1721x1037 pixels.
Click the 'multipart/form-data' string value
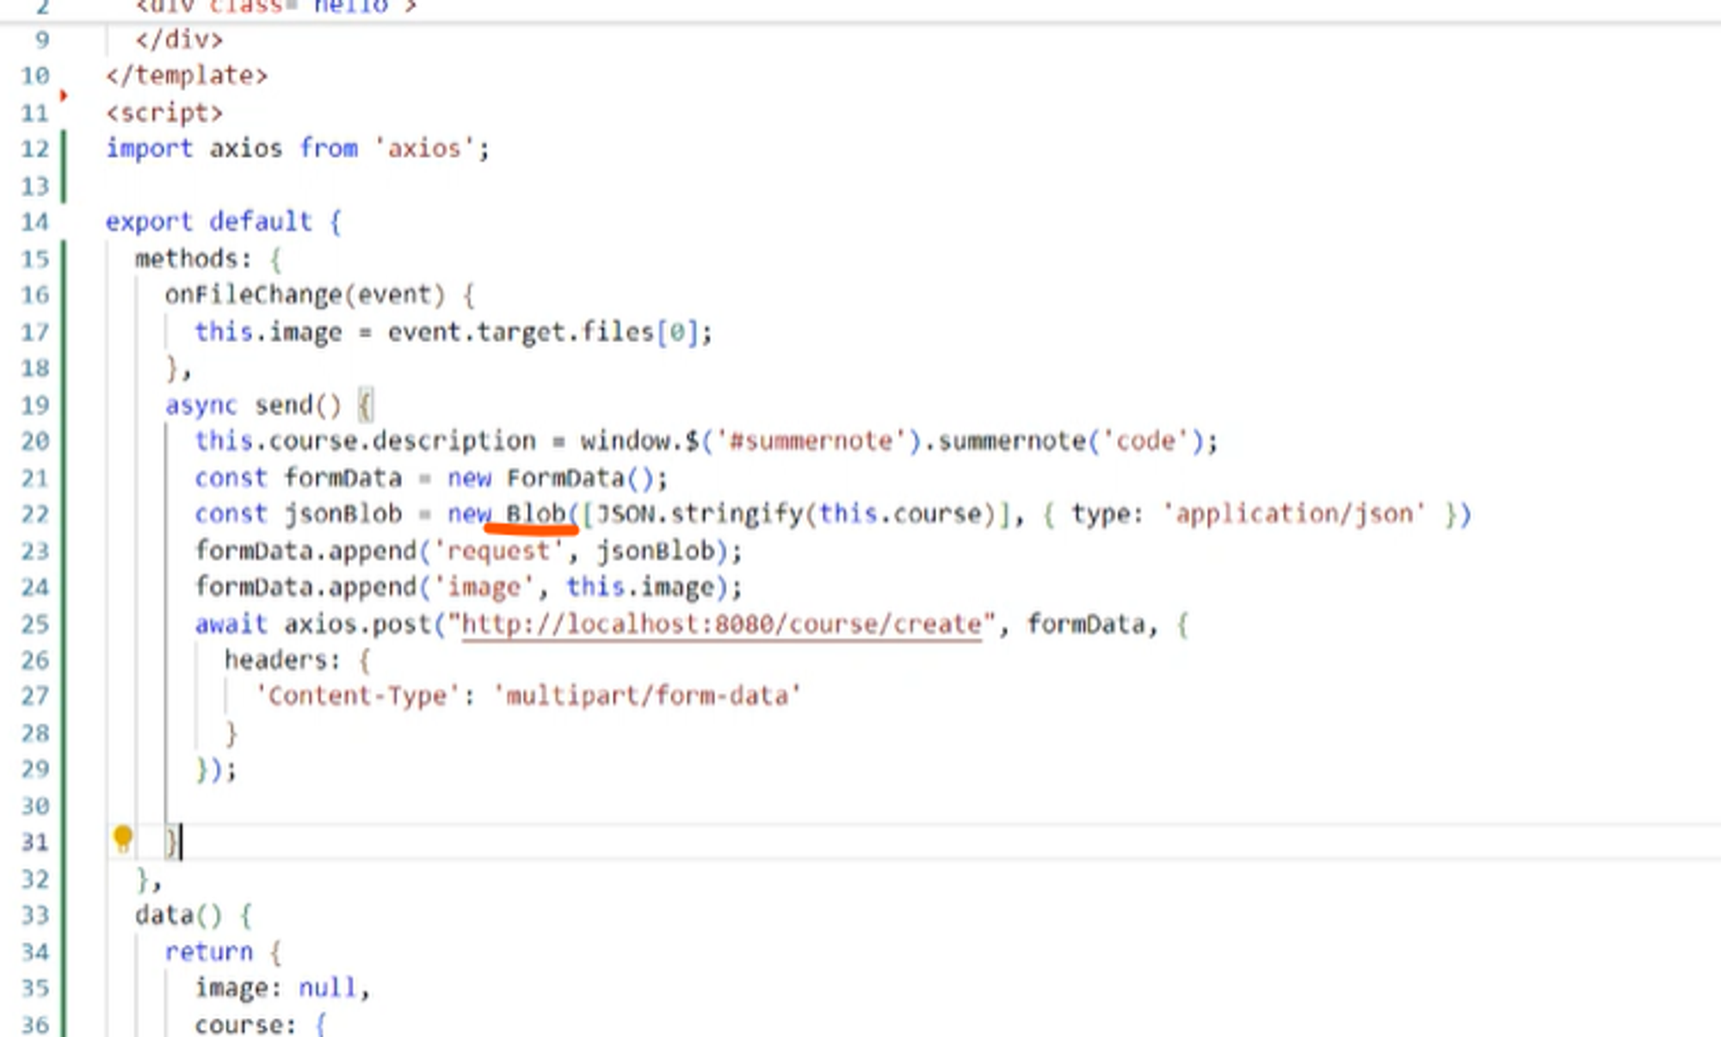coord(647,695)
